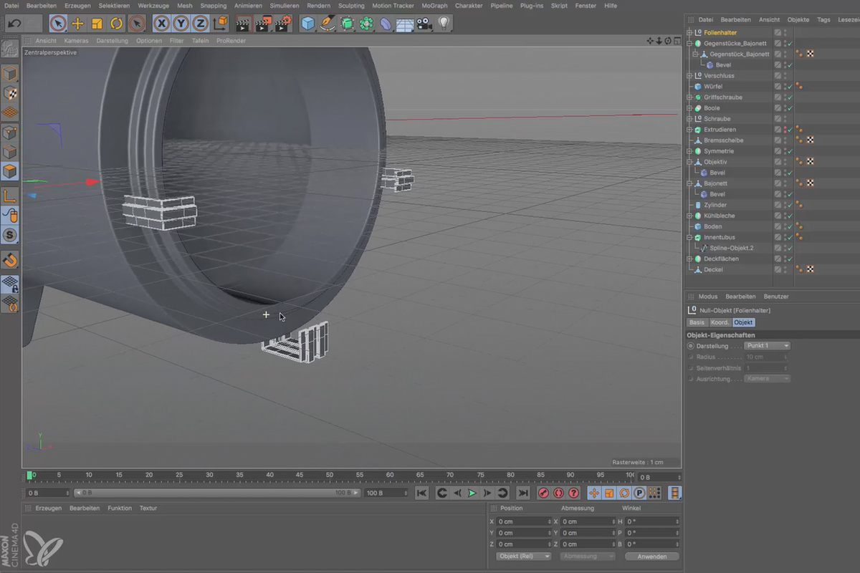
Task: Open the Mesh menu
Action: [x=184, y=5]
